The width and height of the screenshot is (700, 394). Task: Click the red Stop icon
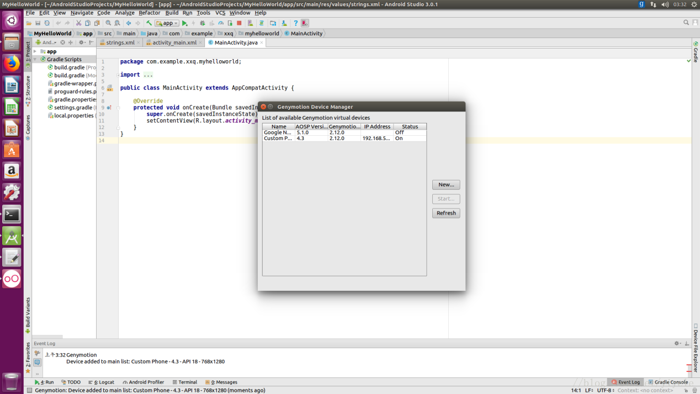(x=239, y=23)
